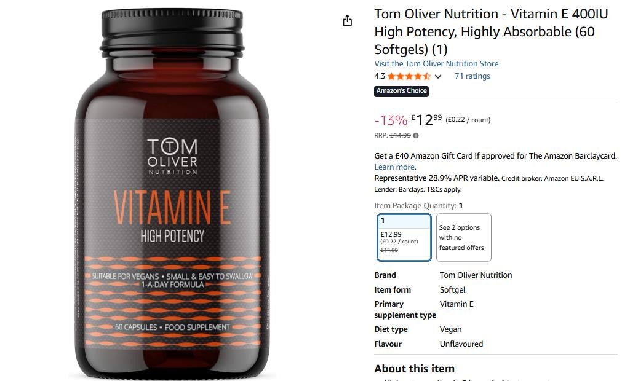
Task: Expand the ratings chevron dropdown
Action: tap(438, 76)
